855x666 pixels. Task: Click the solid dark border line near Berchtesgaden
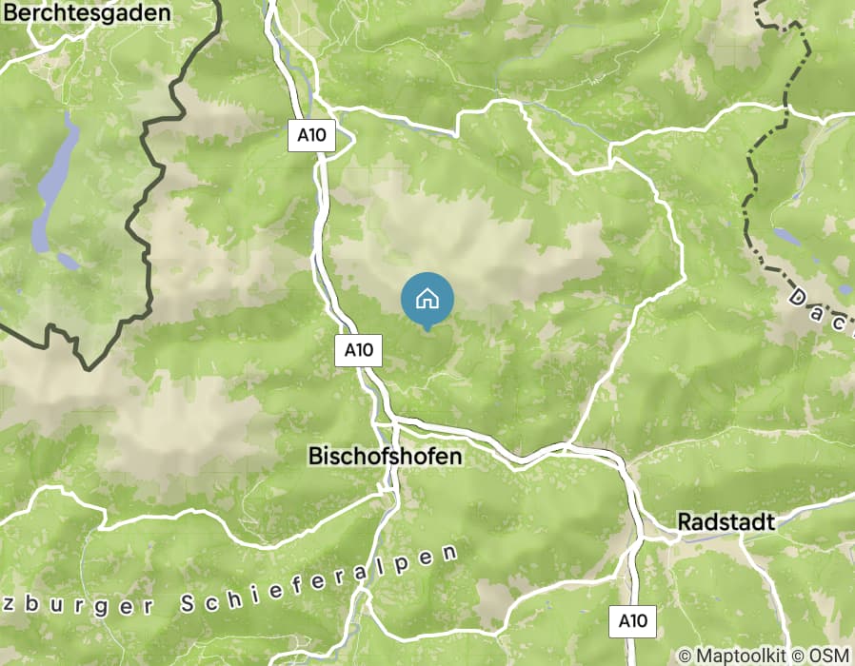click(149, 180)
